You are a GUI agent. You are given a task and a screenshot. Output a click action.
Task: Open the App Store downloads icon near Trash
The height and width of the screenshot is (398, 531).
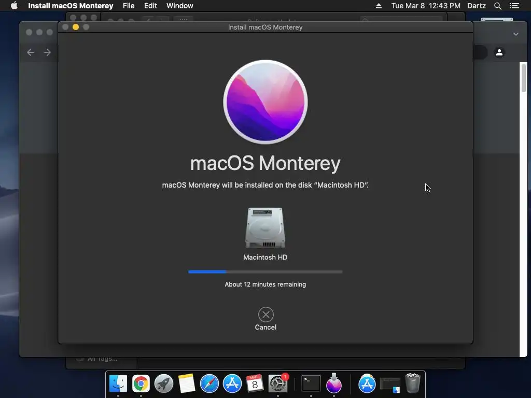point(367,383)
